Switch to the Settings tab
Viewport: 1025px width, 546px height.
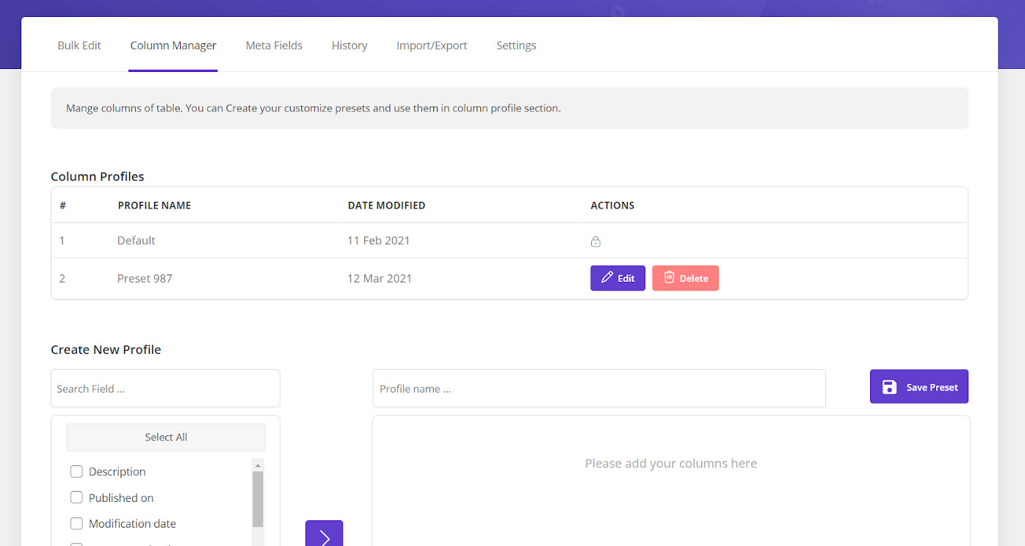pos(516,45)
